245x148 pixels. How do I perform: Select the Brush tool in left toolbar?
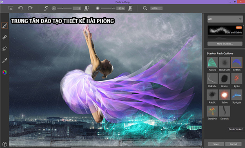tap(4, 25)
